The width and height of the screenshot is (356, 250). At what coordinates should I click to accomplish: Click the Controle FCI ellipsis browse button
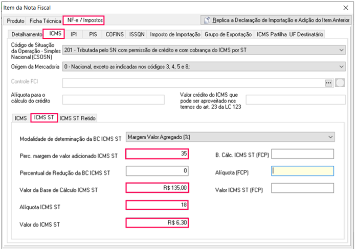pyautogui.click(x=328, y=83)
